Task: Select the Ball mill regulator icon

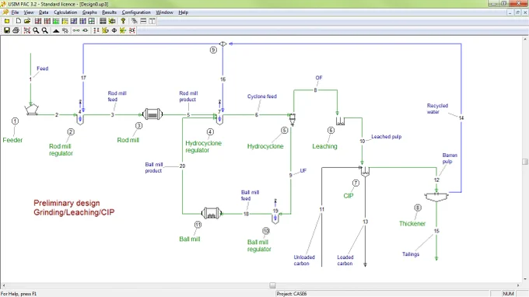Action: pos(275,218)
